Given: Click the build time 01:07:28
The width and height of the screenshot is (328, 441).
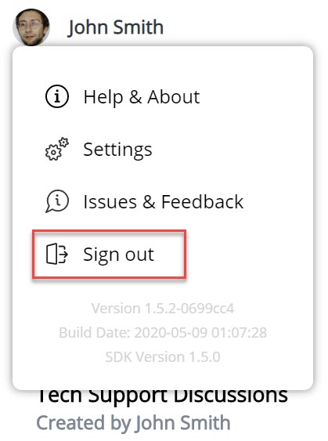Looking at the screenshot, I should 240,332.
